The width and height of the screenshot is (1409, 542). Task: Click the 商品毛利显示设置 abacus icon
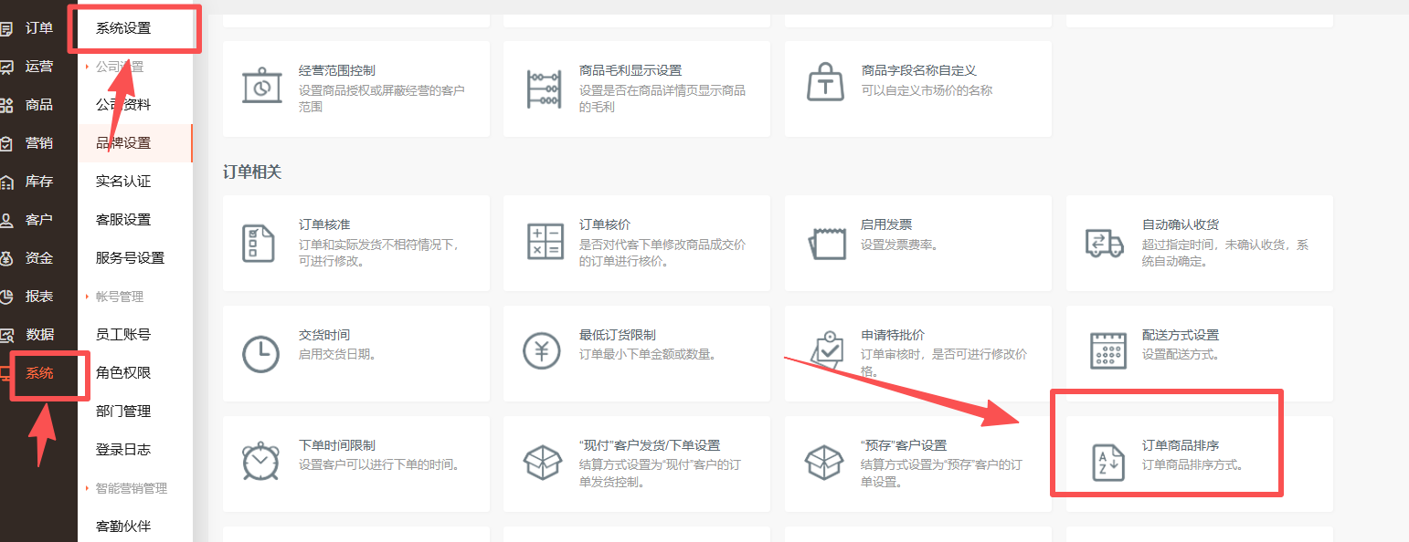(x=544, y=89)
